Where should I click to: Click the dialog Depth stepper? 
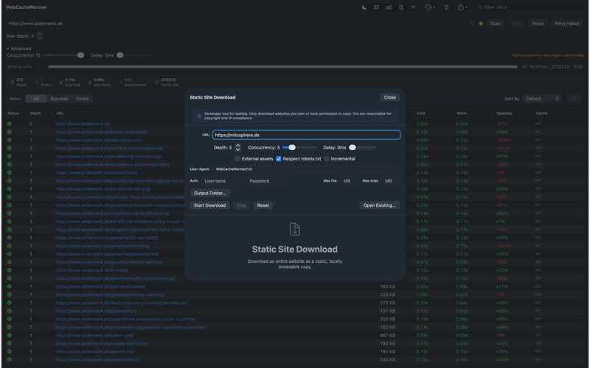tap(237, 148)
